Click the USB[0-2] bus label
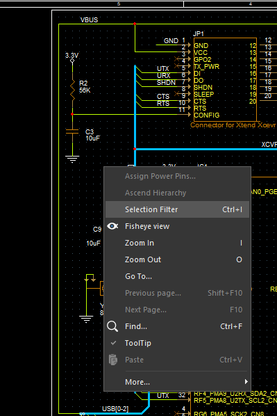277x416 pixels. point(115,409)
